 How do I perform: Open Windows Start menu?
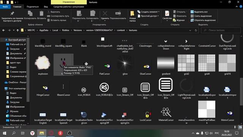(x=4, y=133)
